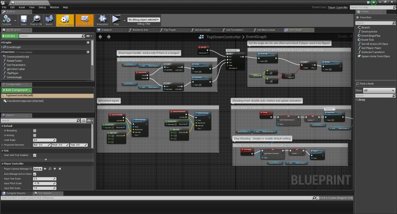Click the plus icon beside Functions

point(88,52)
